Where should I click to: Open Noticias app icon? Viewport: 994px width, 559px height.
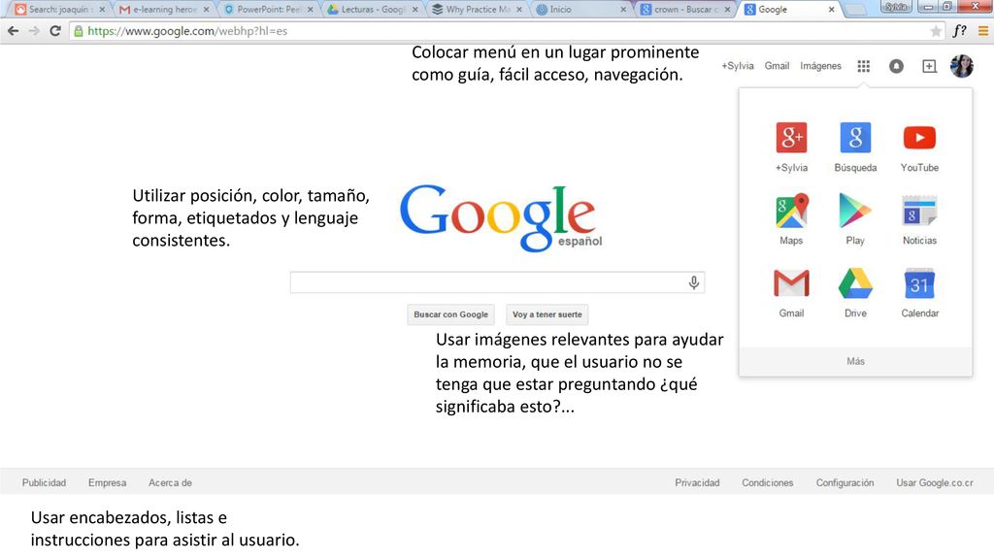(x=919, y=211)
